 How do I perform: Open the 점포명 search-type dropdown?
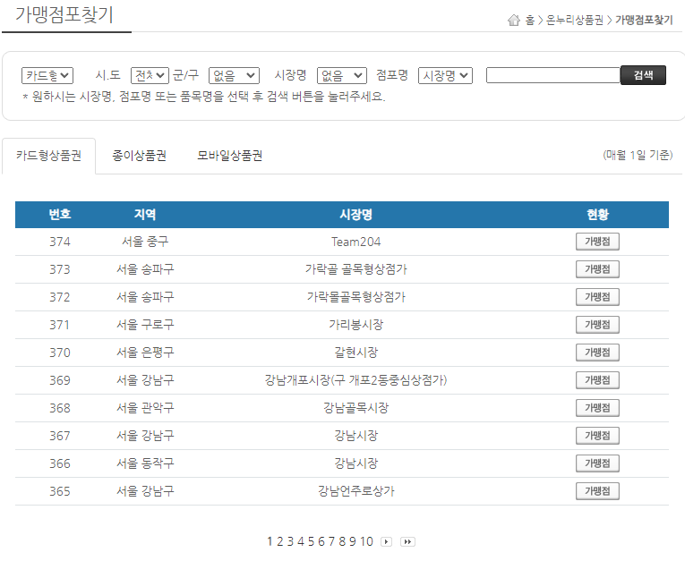pos(445,75)
